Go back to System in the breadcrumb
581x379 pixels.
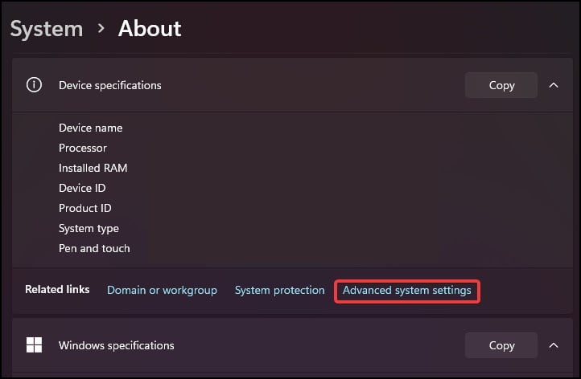click(47, 29)
